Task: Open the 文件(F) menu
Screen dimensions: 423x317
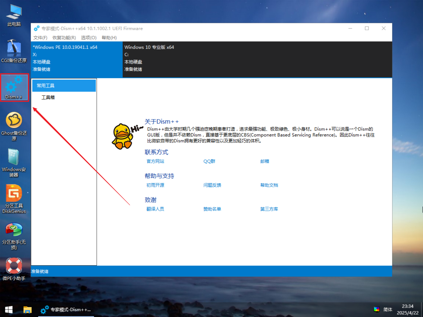Action: [x=40, y=38]
